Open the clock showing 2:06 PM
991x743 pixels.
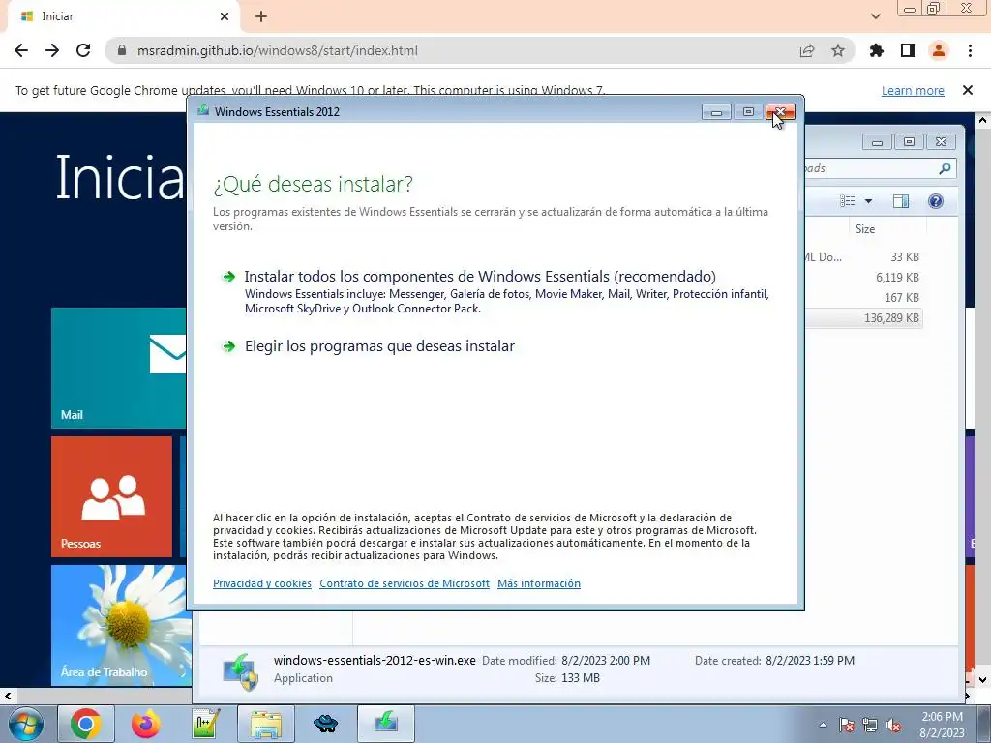(x=942, y=725)
